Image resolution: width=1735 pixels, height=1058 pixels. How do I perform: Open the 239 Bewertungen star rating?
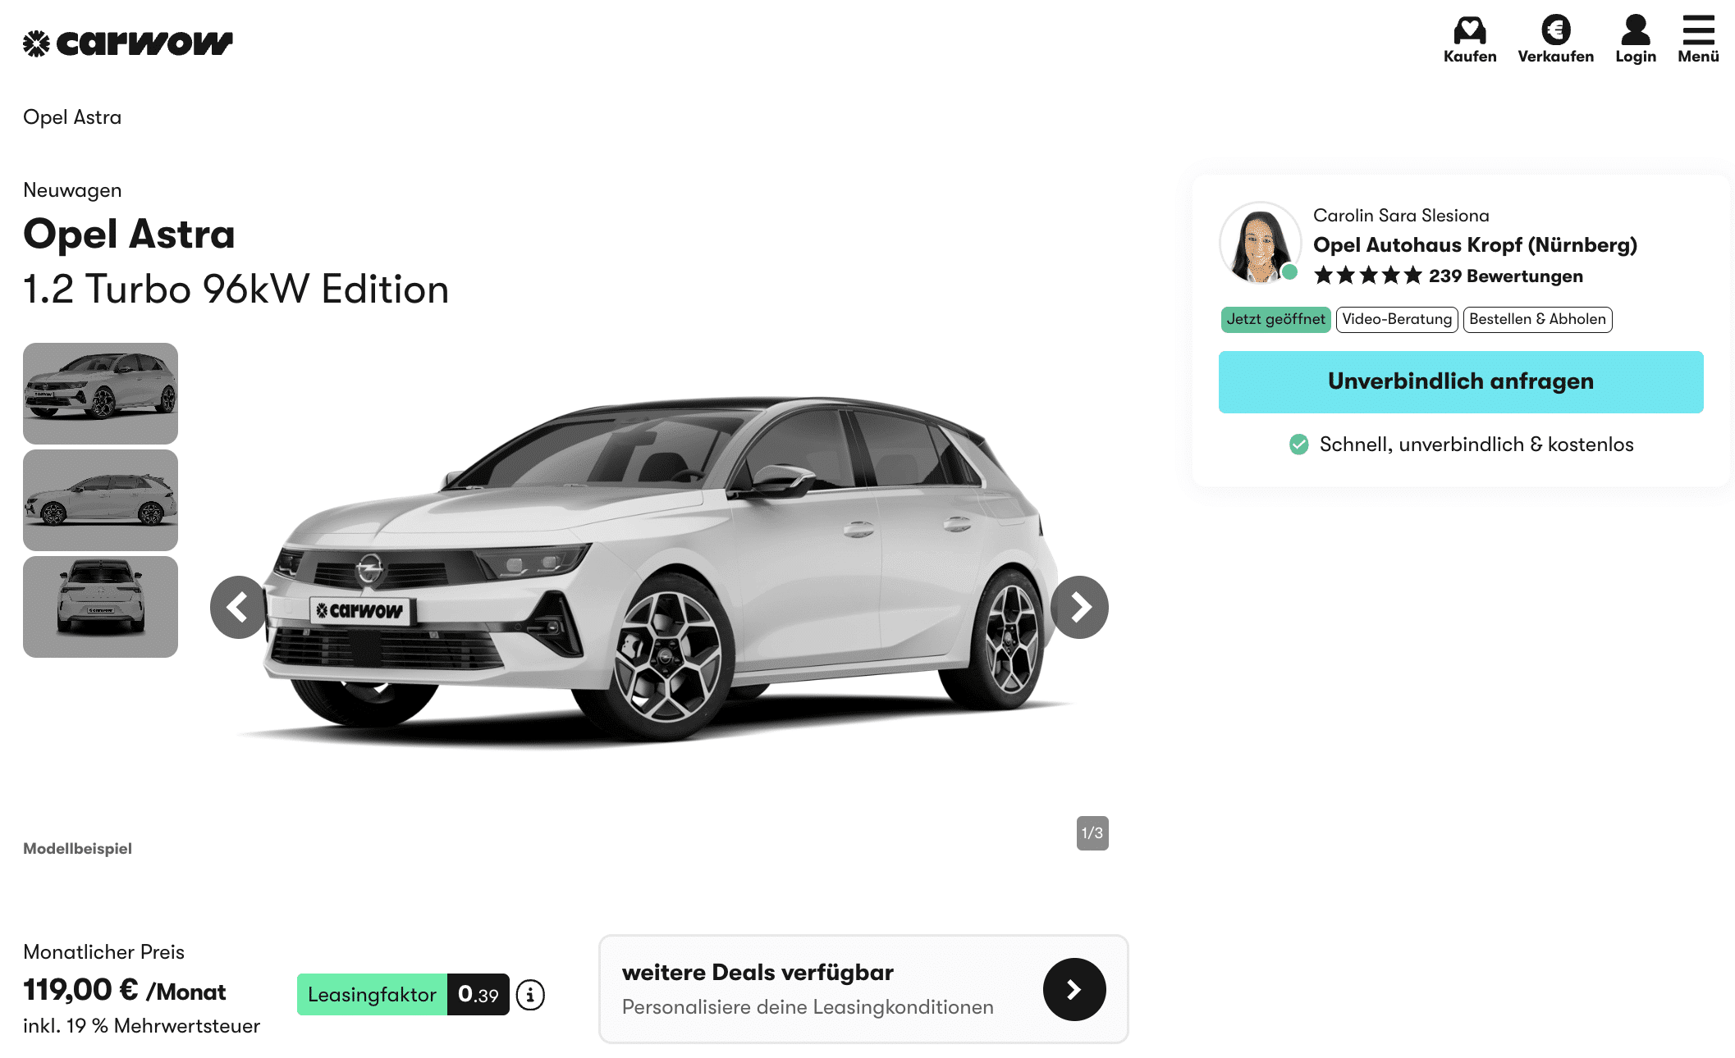pos(1449,276)
